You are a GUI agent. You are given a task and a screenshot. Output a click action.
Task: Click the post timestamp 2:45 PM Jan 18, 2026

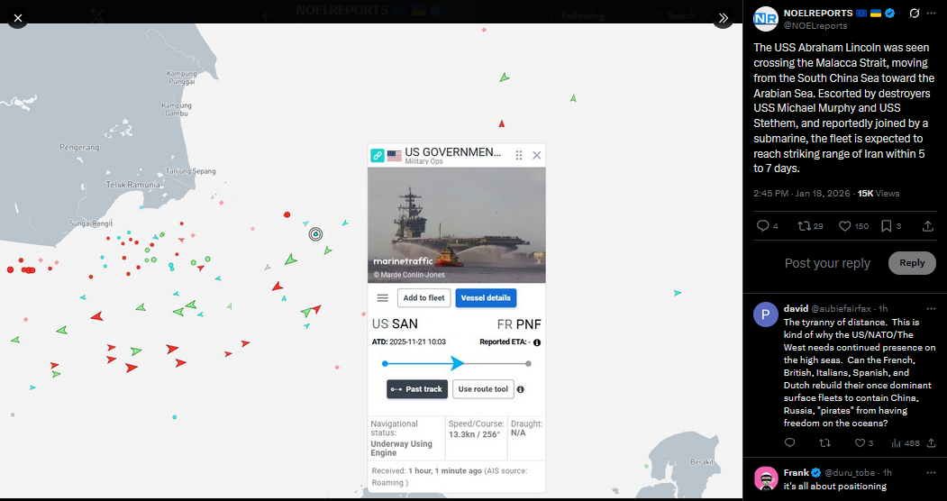point(801,193)
